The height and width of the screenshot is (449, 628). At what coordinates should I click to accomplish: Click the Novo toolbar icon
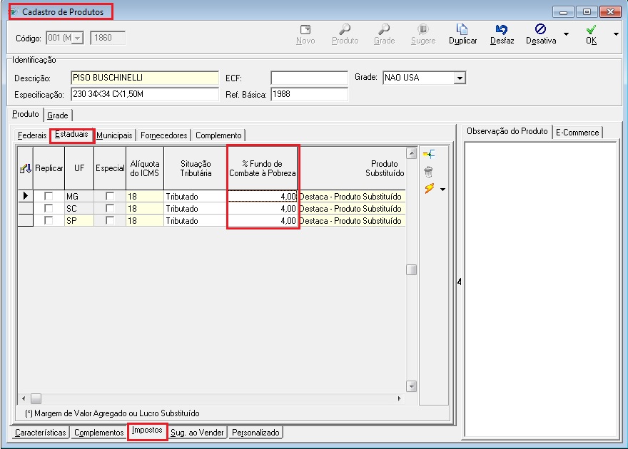[305, 30]
